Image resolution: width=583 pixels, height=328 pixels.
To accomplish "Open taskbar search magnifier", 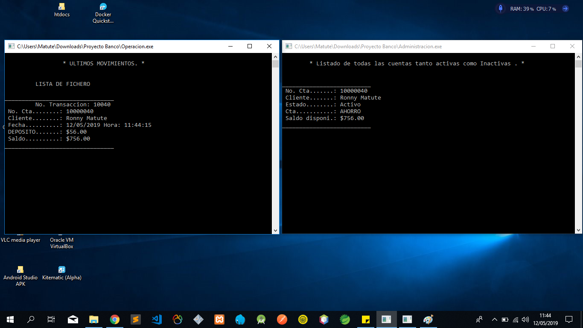I will pyautogui.click(x=31, y=319).
